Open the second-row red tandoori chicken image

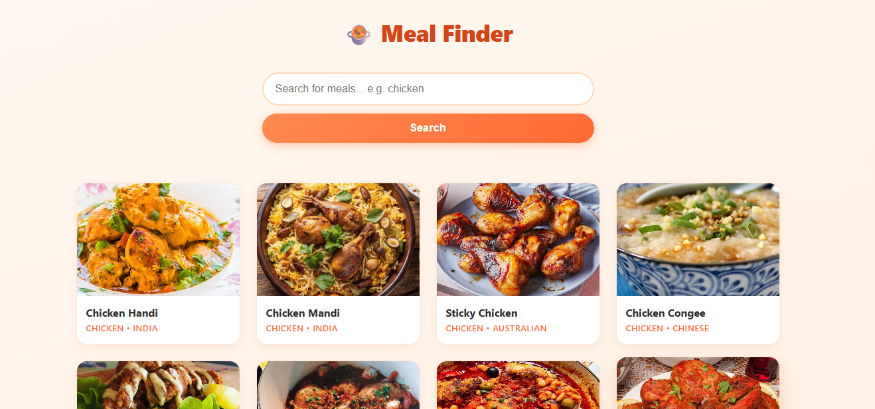point(698,383)
